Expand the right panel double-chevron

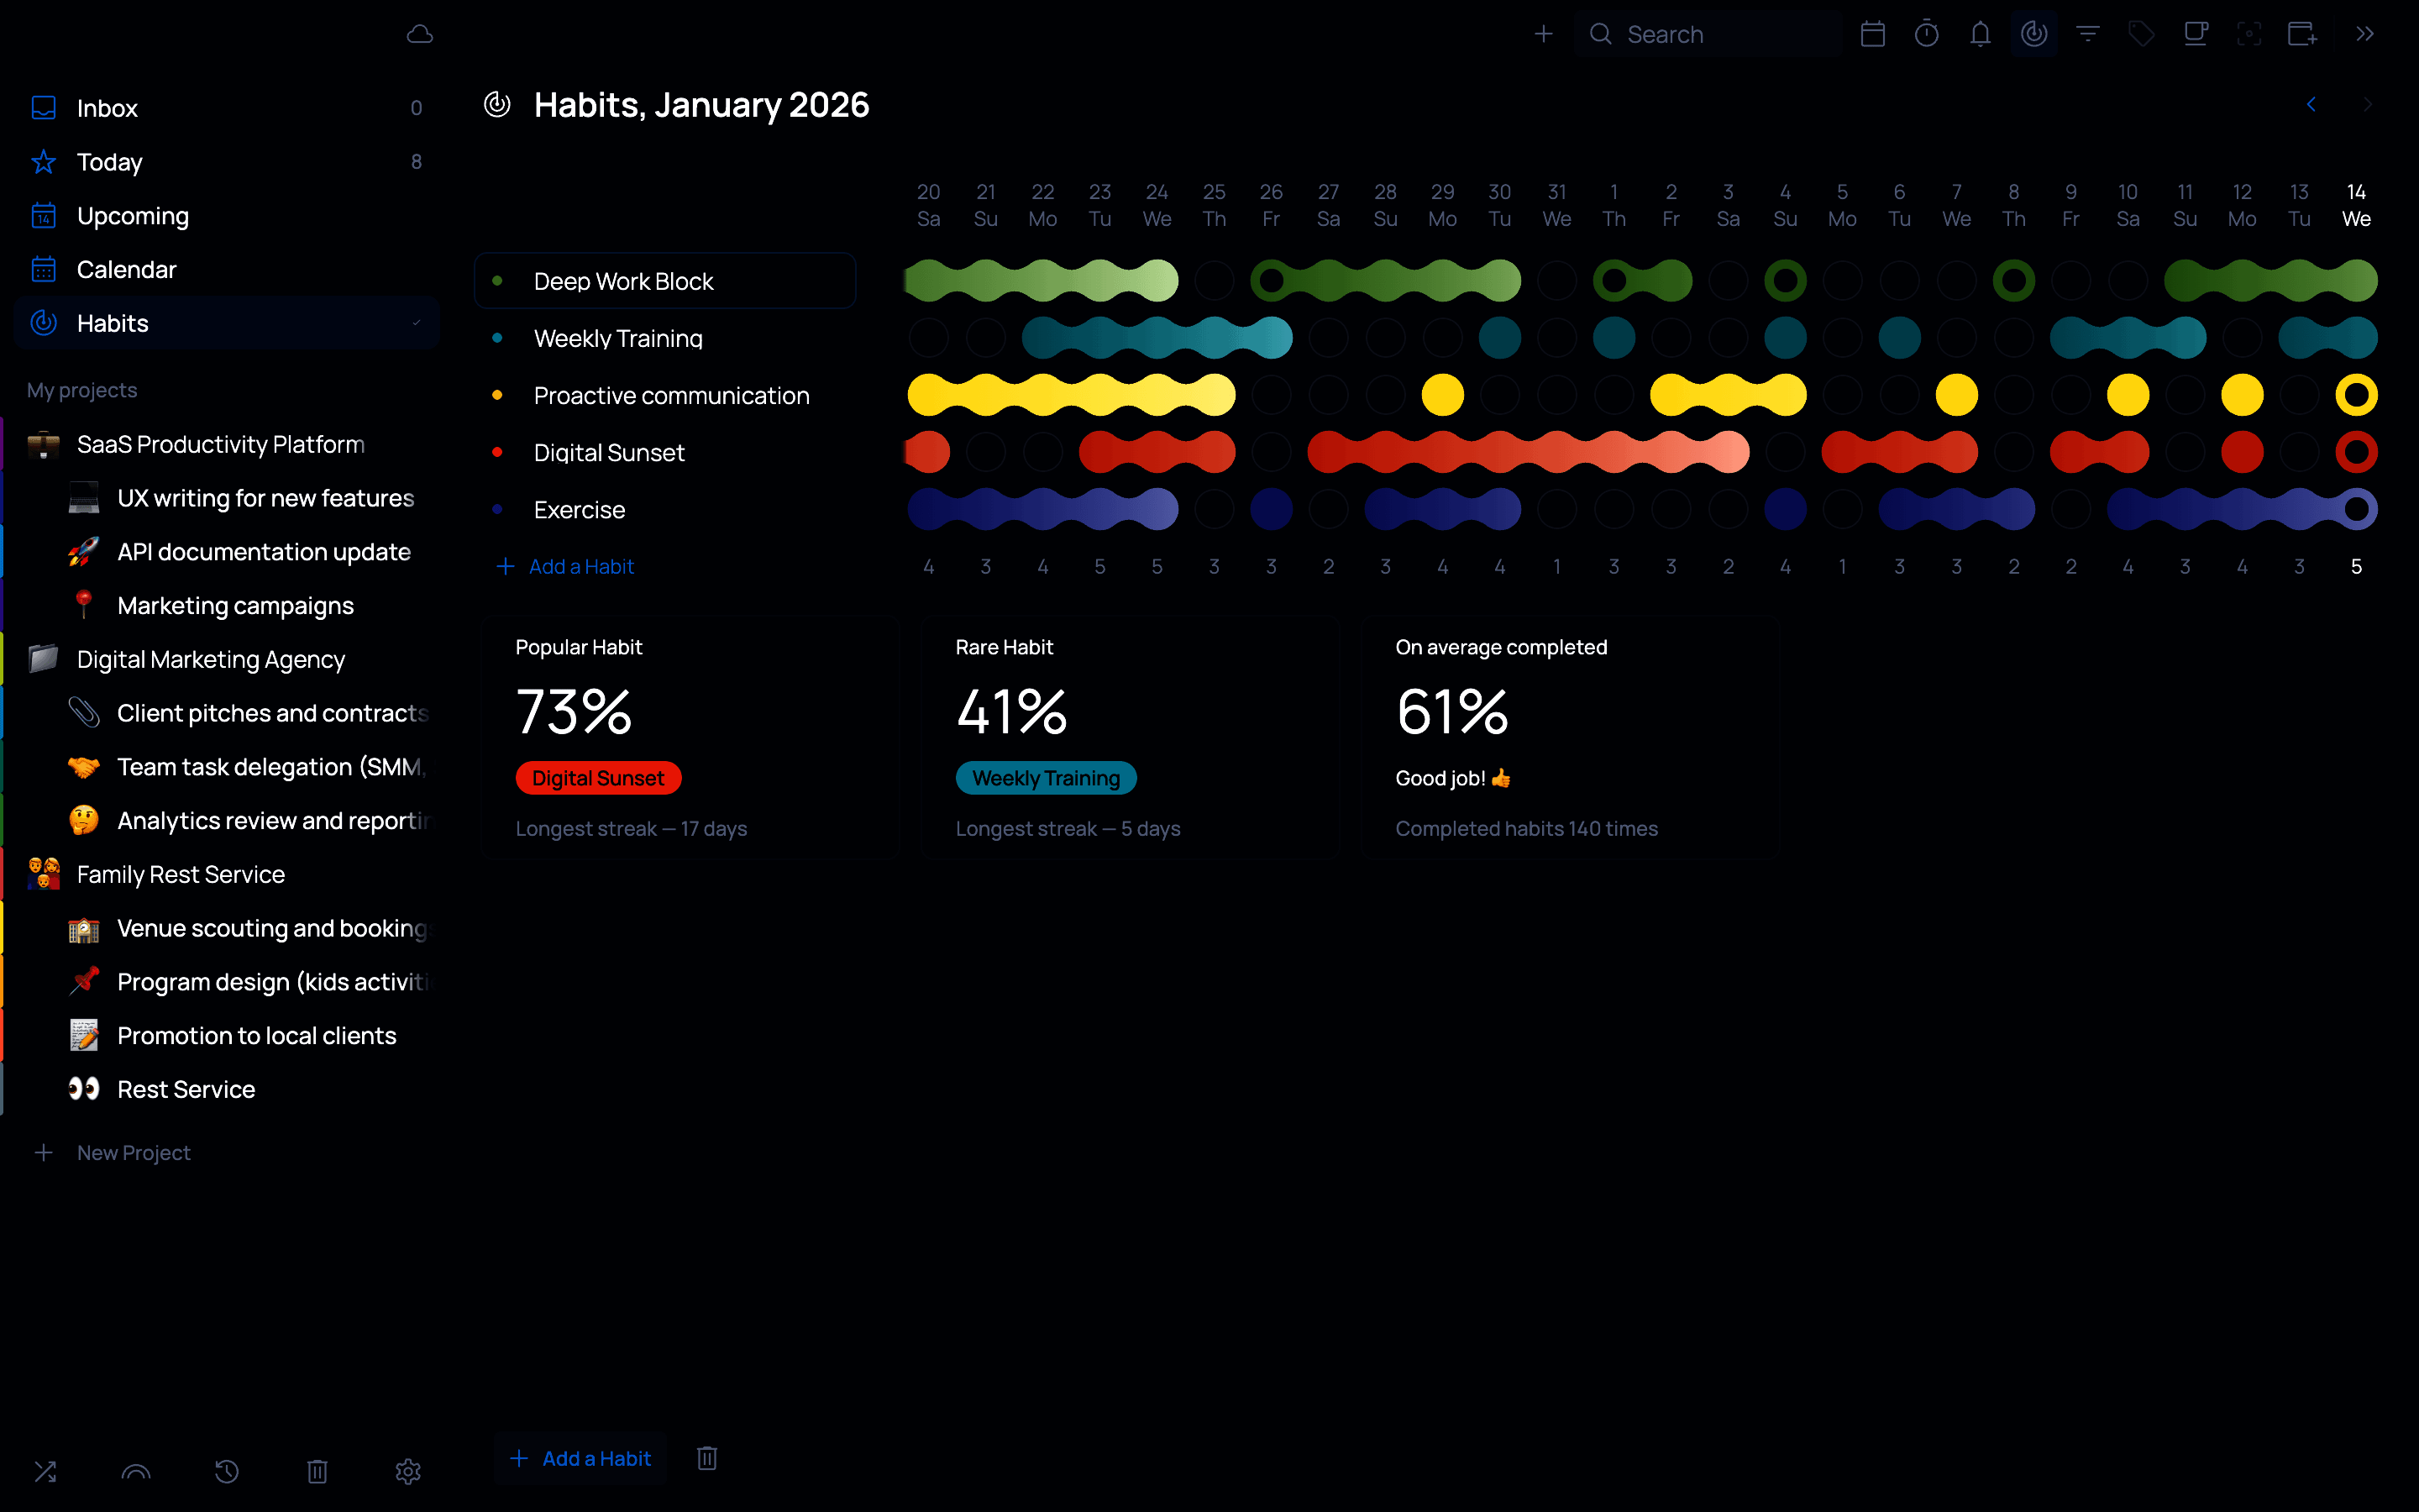point(2364,34)
